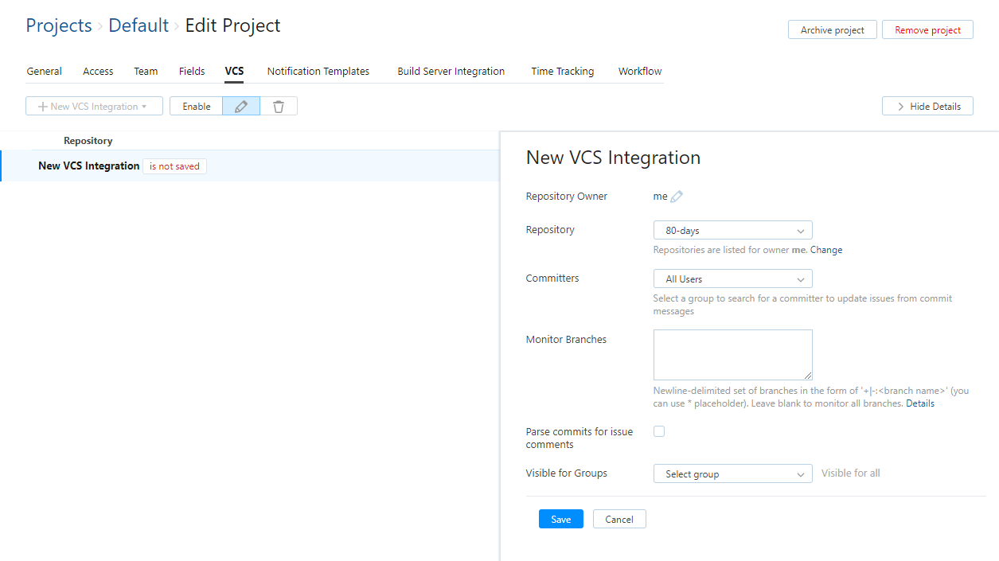Viewport: 999px width, 561px height.
Task: Cancel the VCS integration form
Action: (619, 520)
